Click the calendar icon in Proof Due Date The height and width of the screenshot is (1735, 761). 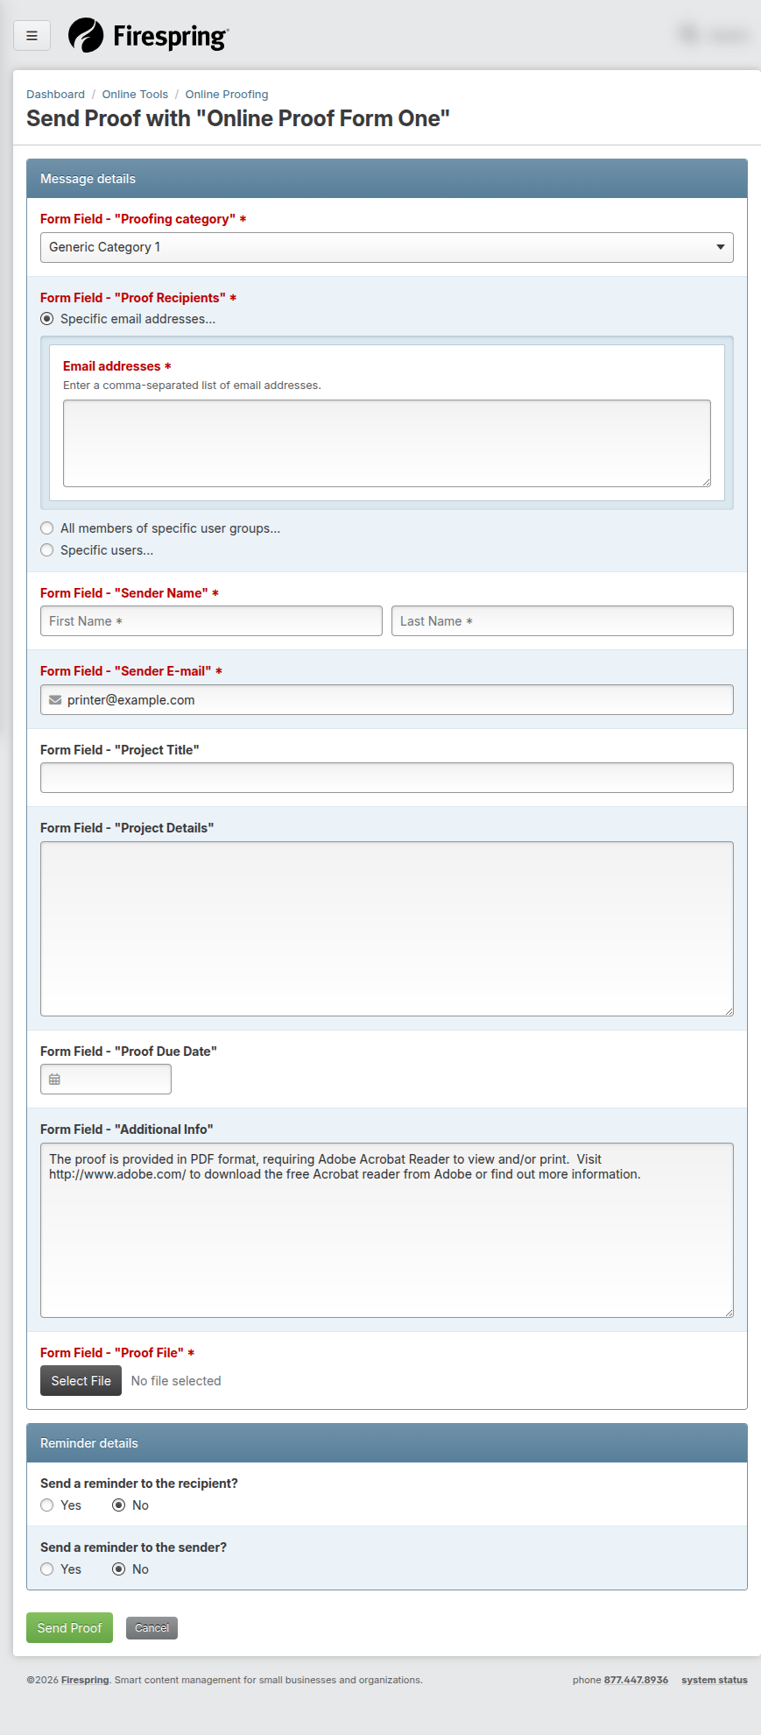[54, 1080]
